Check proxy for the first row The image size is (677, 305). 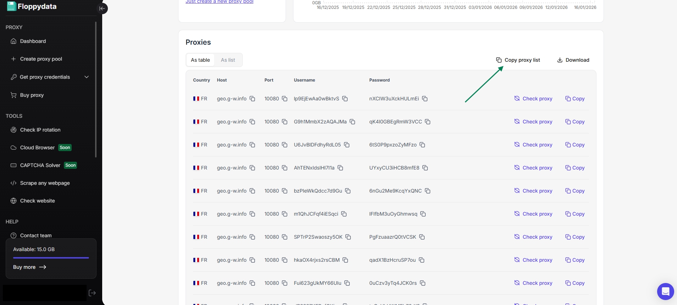(533, 99)
